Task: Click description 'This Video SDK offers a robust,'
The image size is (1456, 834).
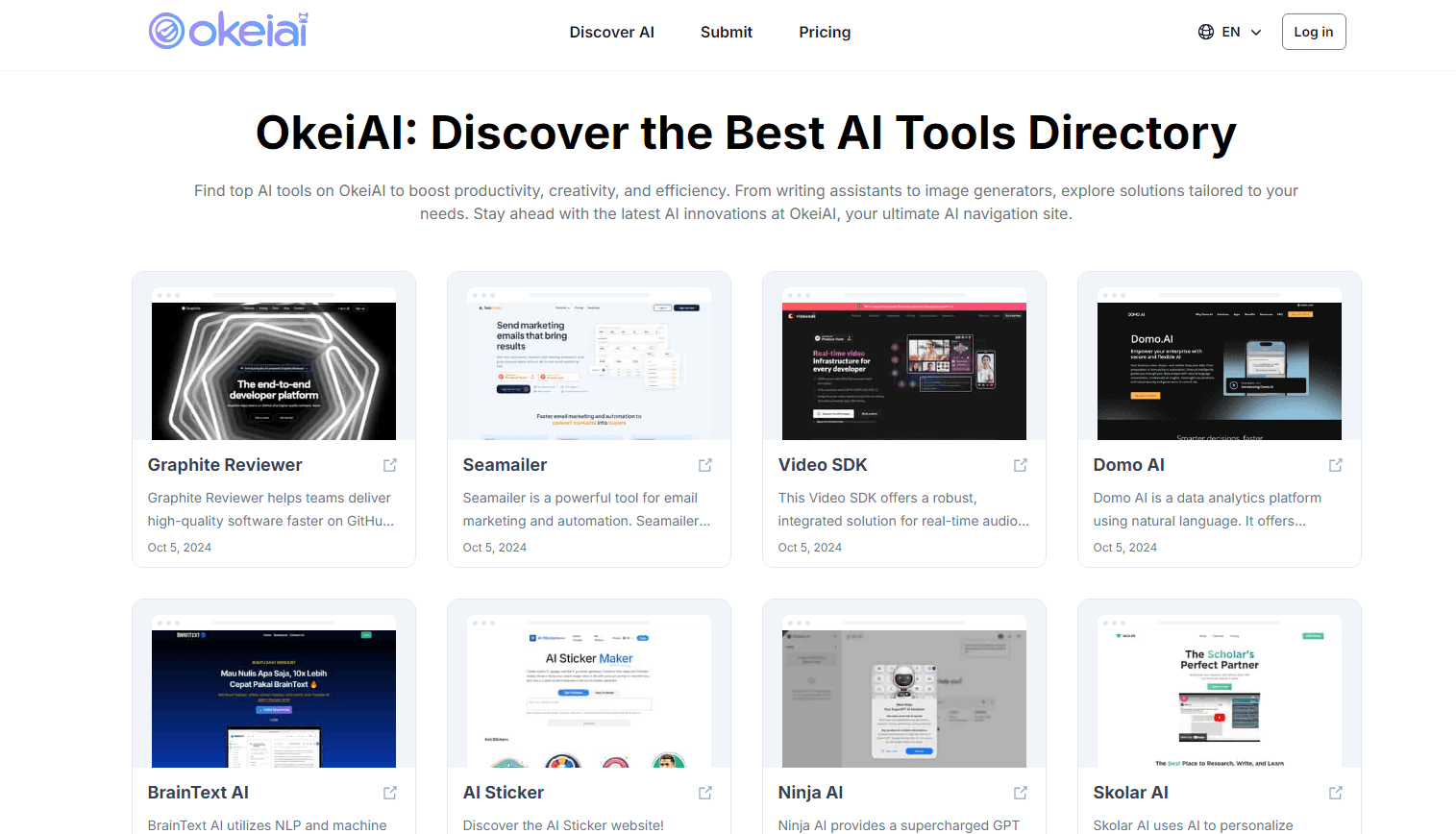Action: pyautogui.click(x=877, y=498)
